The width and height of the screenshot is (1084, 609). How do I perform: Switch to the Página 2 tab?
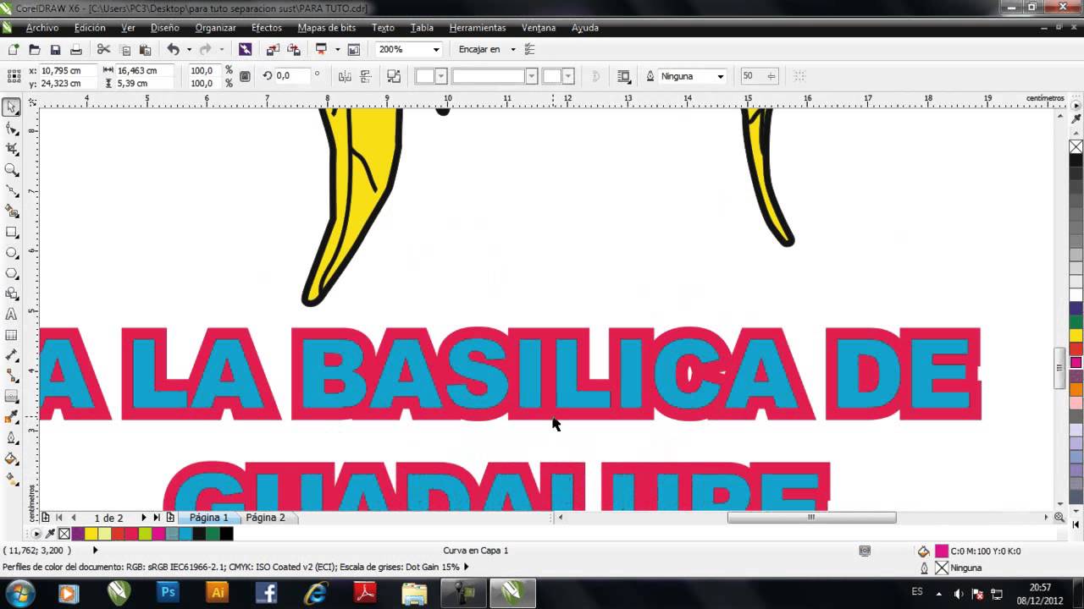[x=265, y=518]
